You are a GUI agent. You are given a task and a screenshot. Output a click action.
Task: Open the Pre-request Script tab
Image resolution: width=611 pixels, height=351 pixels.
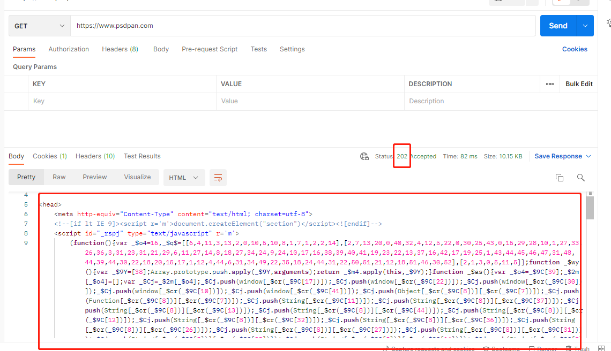point(210,49)
